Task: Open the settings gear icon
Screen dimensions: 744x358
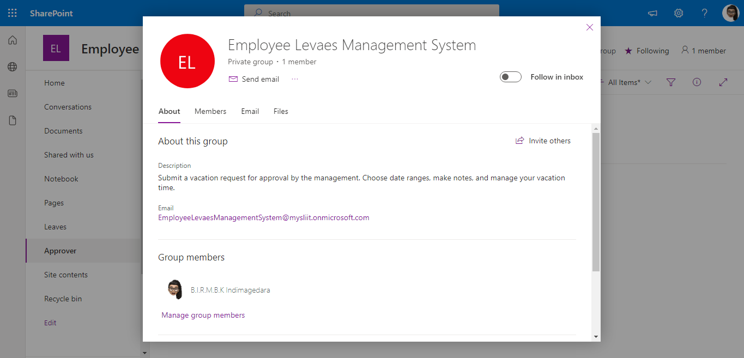Action: 679,13
